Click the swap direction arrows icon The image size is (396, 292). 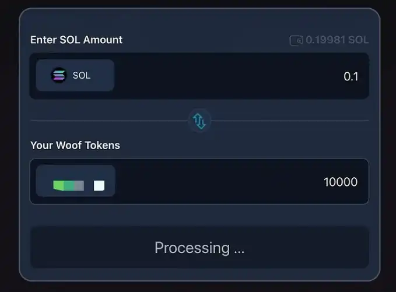tap(199, 121)
